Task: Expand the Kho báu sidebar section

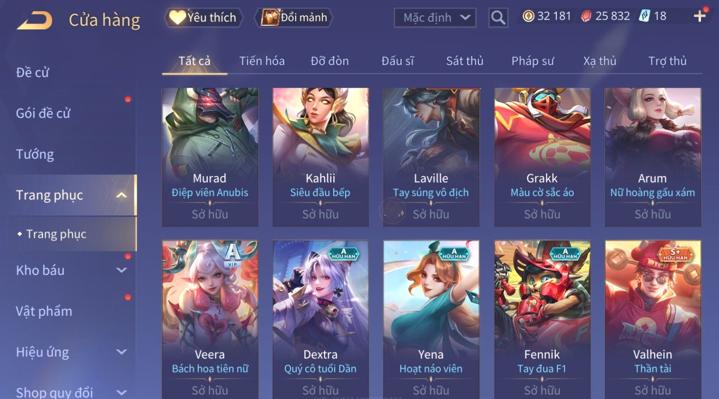Action: 122,270
